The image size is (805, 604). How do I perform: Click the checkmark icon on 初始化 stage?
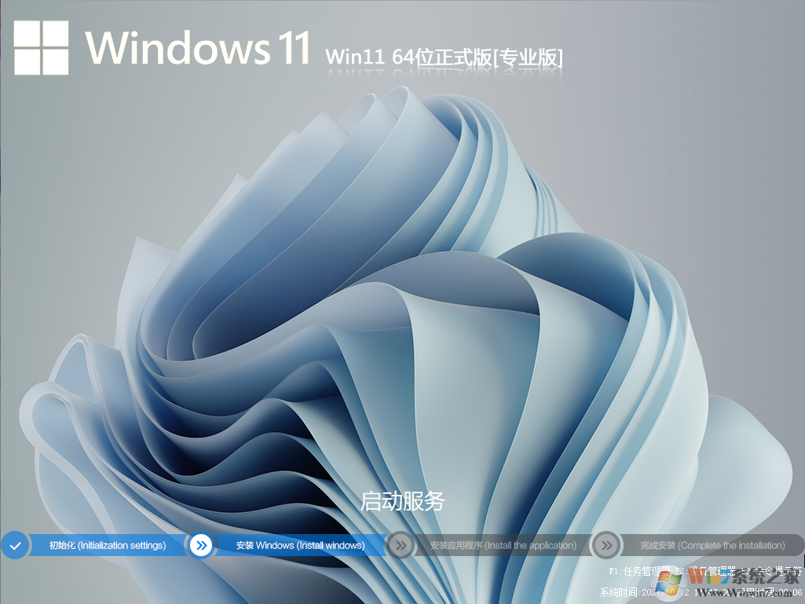[16, 545]
